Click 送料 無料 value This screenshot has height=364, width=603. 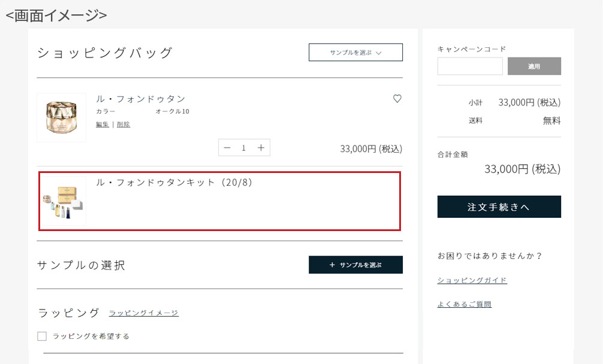tap(551, 120)
